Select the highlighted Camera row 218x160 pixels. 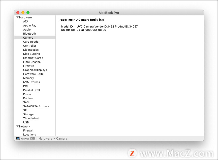tap(35, 38)
